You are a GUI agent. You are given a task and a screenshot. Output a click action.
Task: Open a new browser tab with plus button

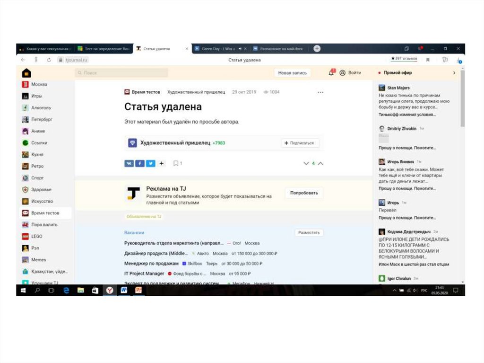click(x=317, y=49)
